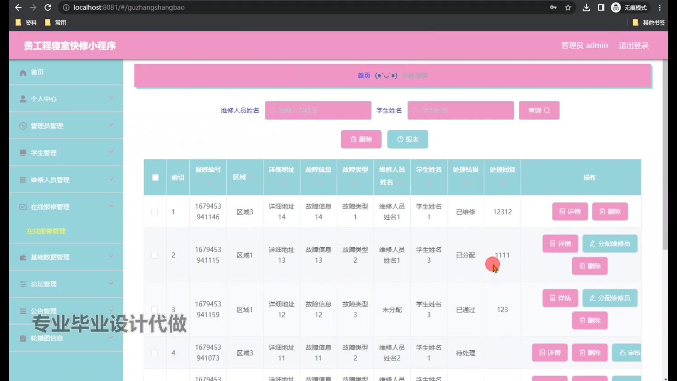Click 删除 for row 4
The height and width of the screenshot is (381, 677).
click(590, 353)
